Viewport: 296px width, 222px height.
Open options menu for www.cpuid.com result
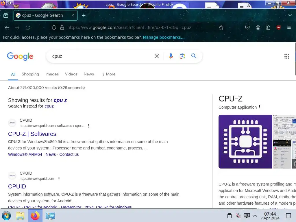(x=59, y=179)
